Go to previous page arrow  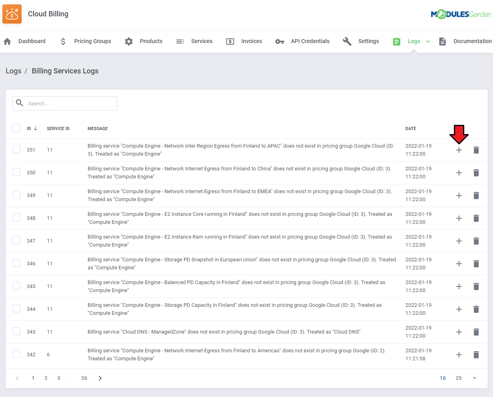(x=17, y=378)
